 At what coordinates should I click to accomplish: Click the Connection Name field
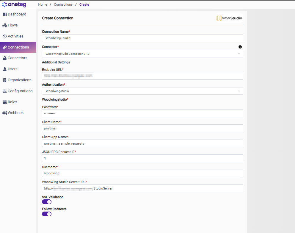coord(142,38)
